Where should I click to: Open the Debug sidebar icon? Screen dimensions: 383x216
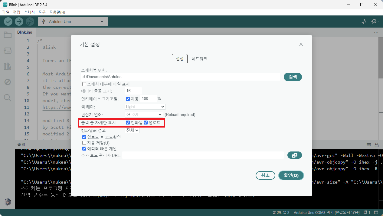click(x=8, y=82)
